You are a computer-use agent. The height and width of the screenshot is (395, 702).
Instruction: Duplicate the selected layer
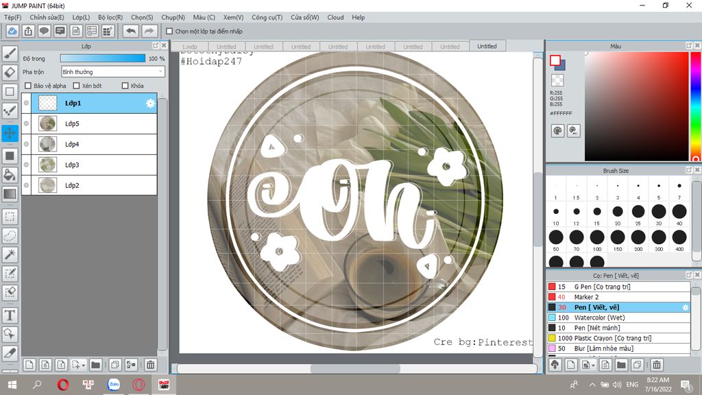click(115, 365)
